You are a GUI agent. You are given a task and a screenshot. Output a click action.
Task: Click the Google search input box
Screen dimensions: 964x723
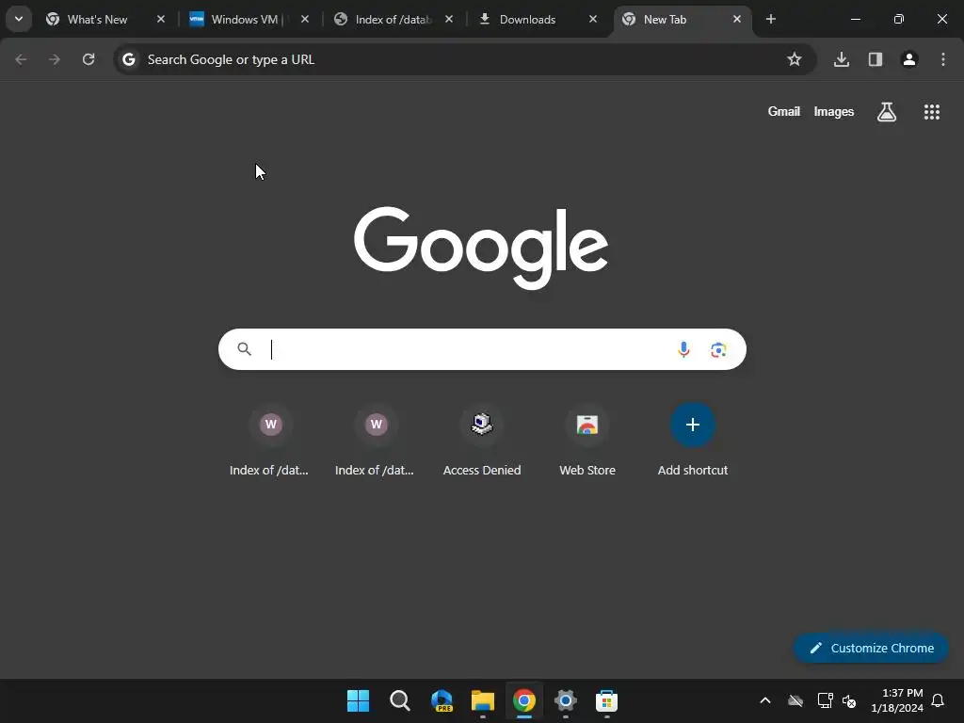[x=482, y=349]
